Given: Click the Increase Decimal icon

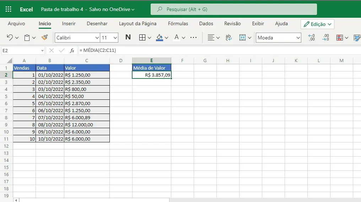Looking at the screenshot, I should coord(312,38).
